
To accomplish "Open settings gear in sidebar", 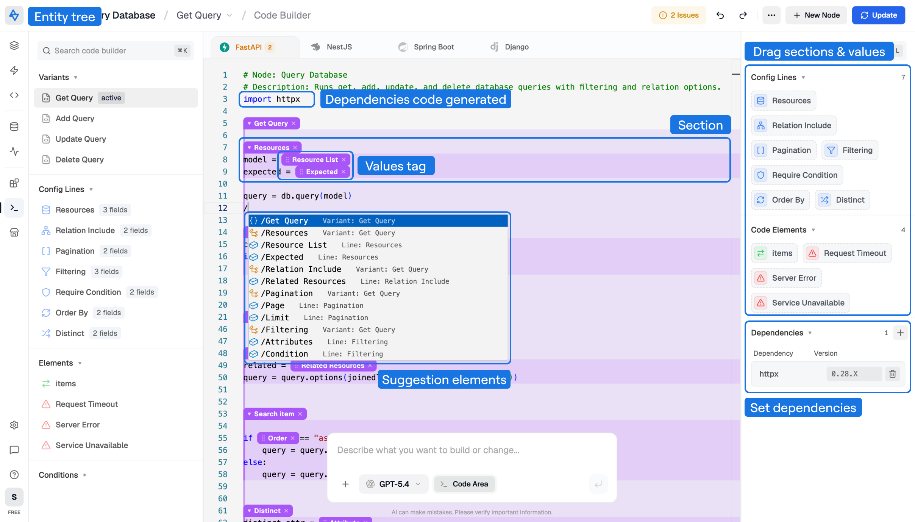I will [14, 425].
